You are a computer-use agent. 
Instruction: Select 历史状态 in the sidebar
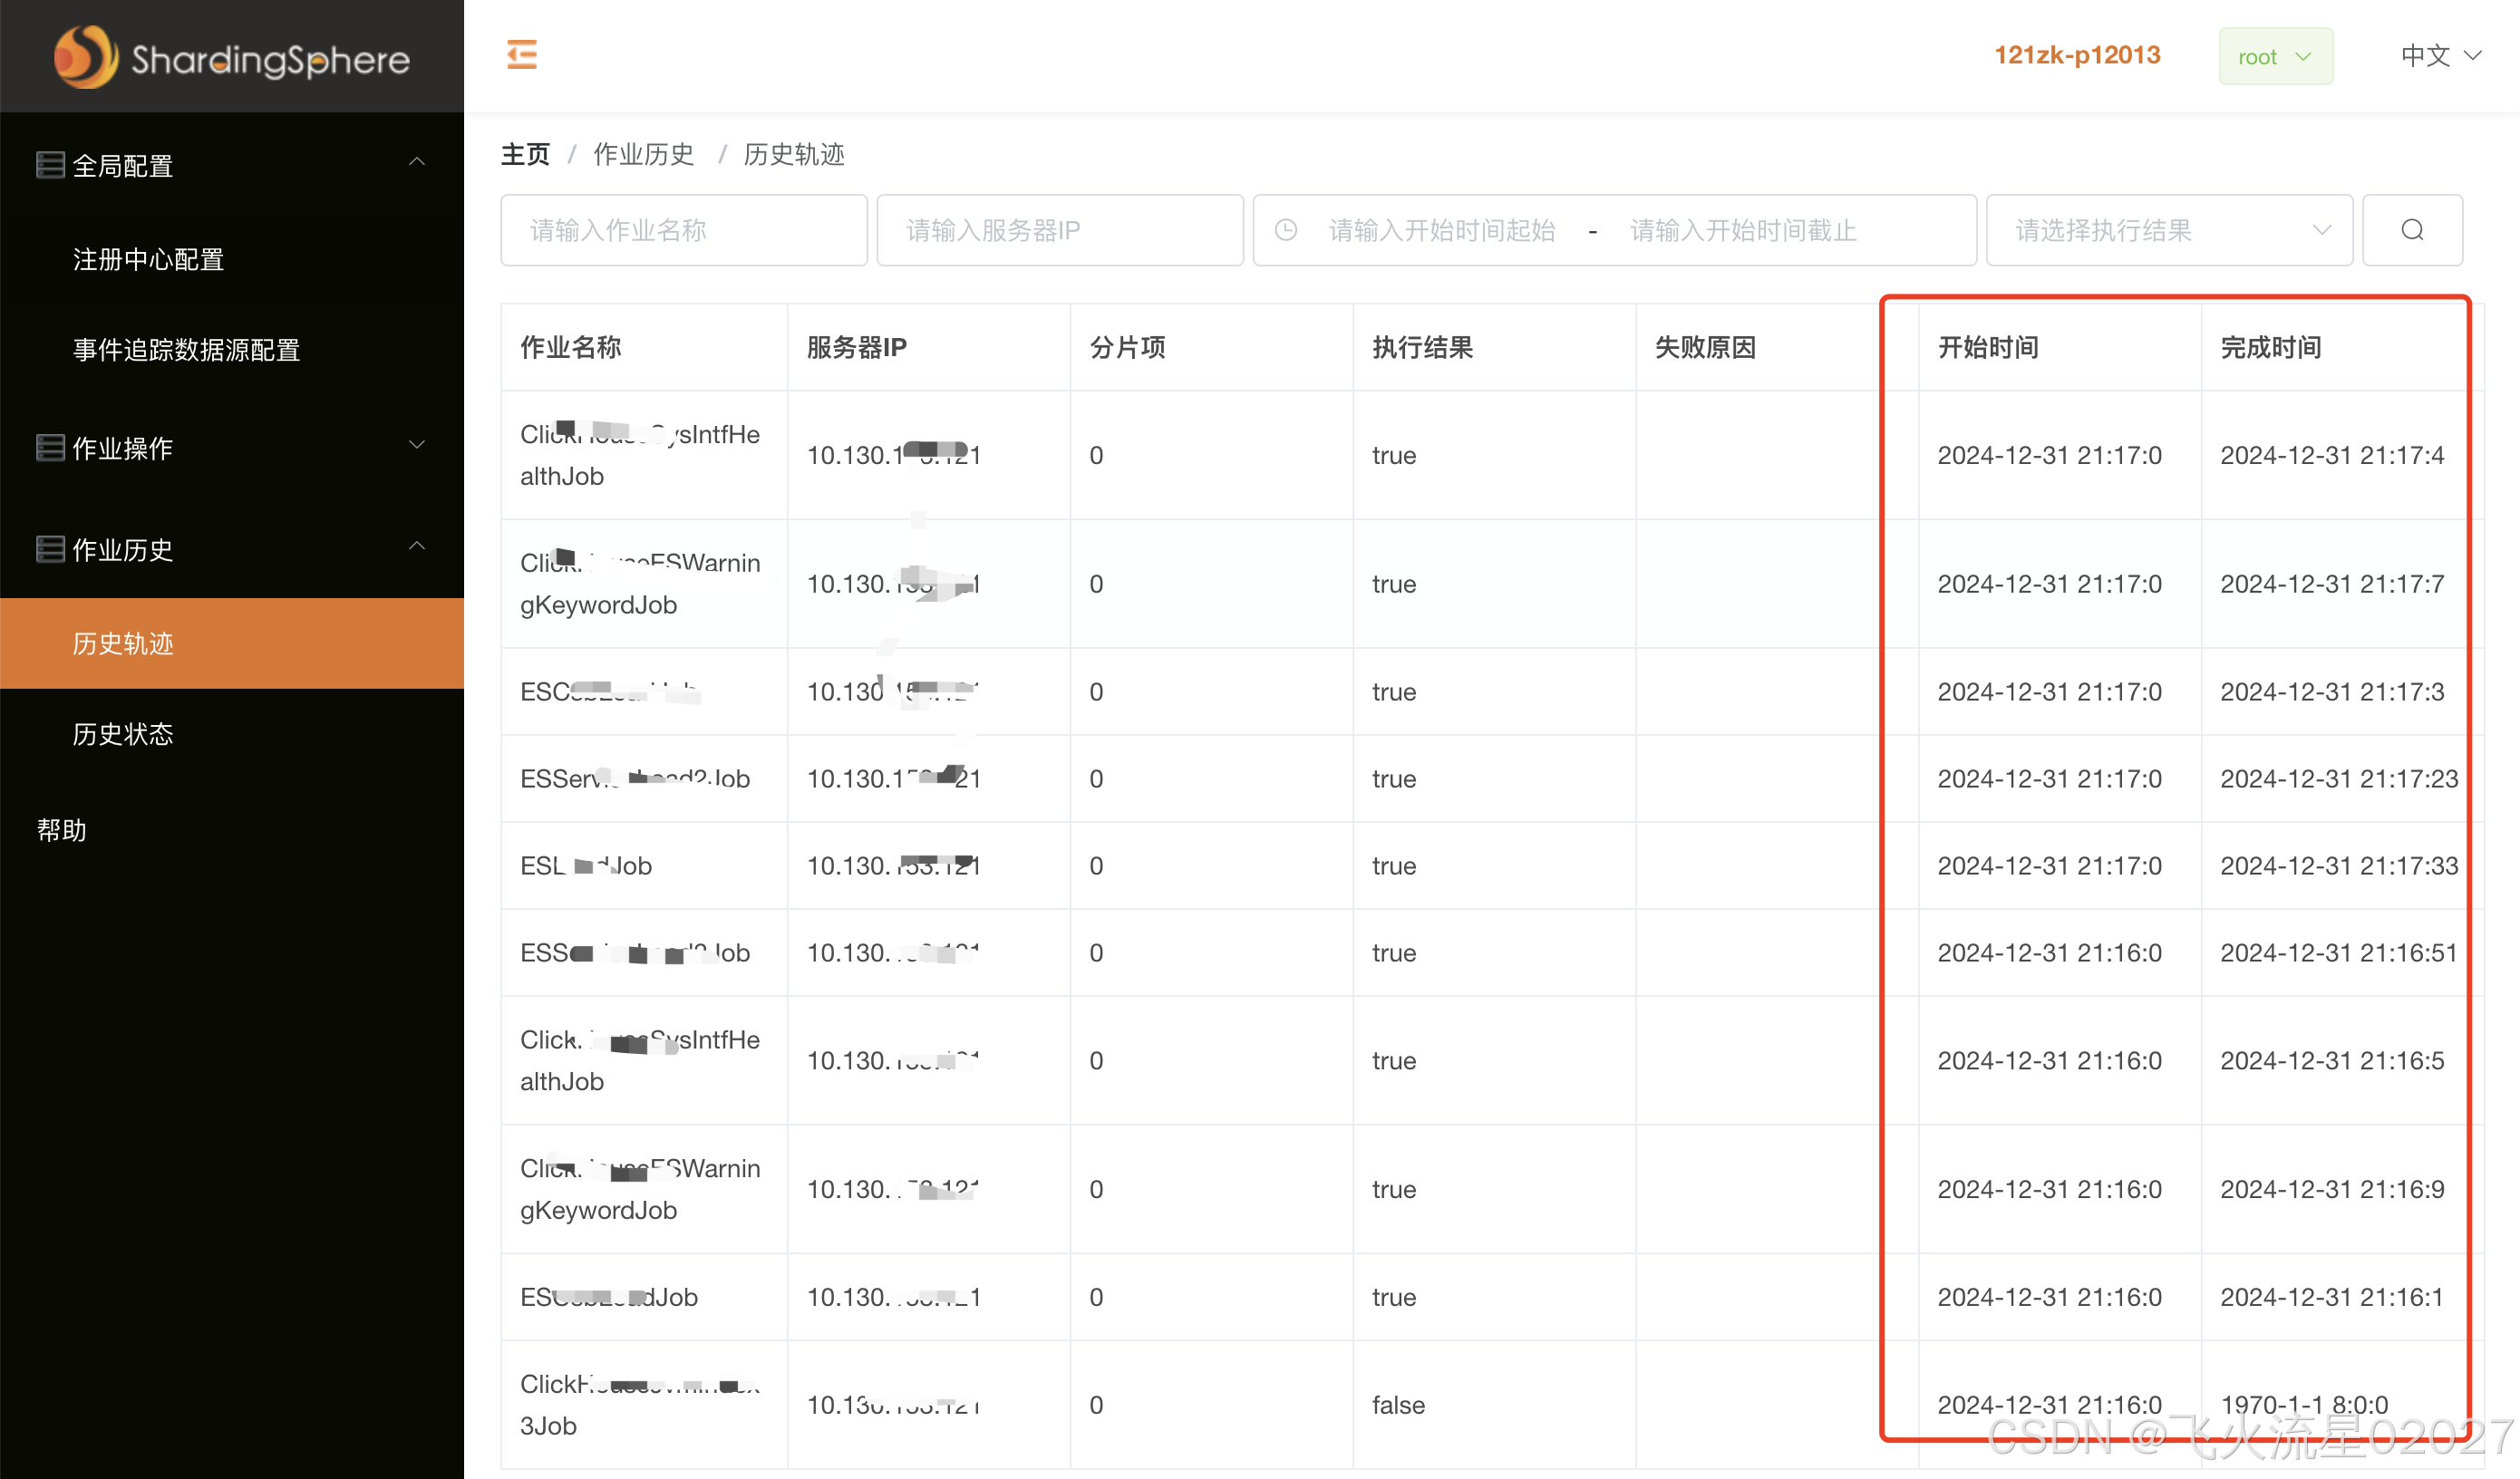(123, 734)
